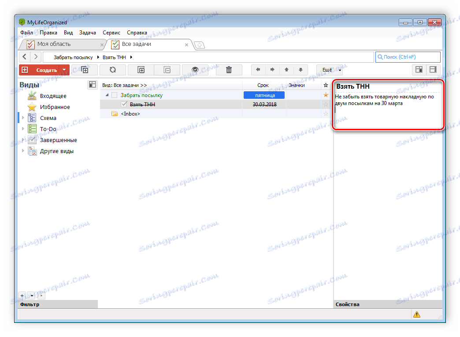Viewport: 460px width, 337px height.
Task: Click the move task up arrow
Action: (286, 70)
